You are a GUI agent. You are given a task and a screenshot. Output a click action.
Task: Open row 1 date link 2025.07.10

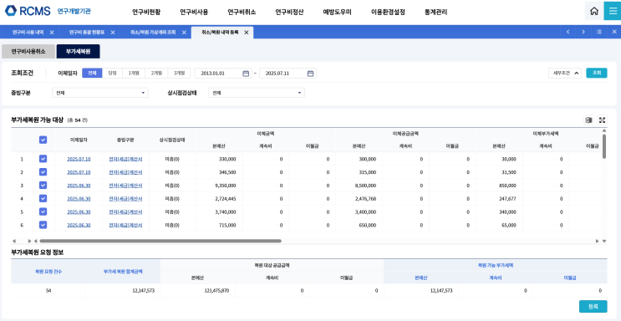[79, 159]
